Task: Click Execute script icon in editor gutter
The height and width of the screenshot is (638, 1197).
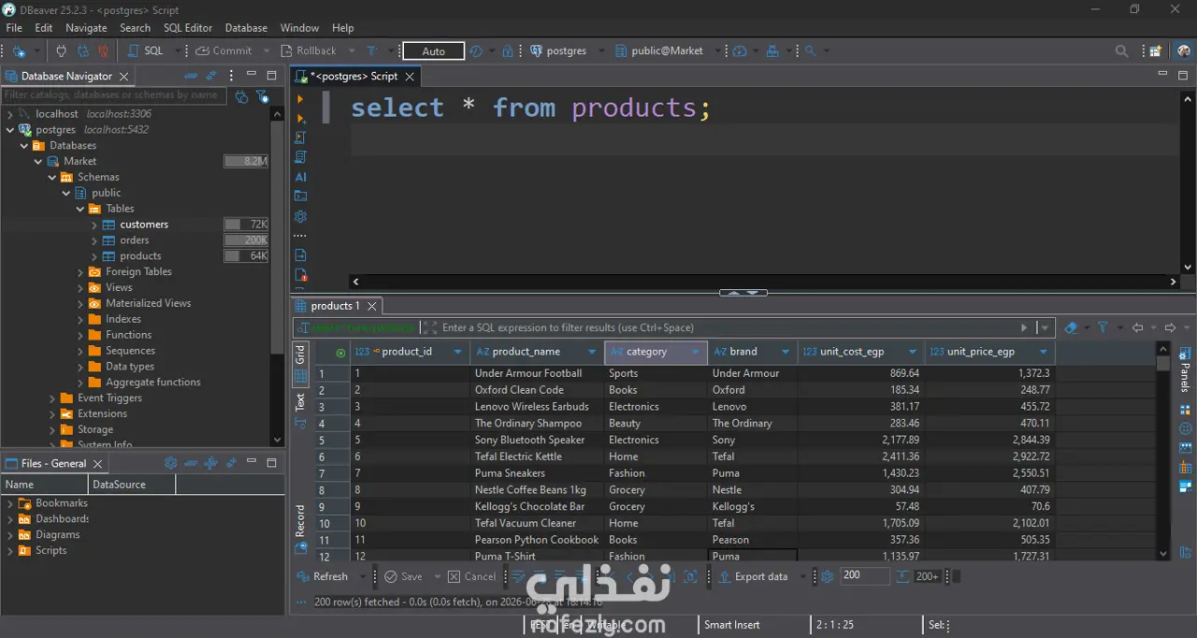Action: coord(300,138)
